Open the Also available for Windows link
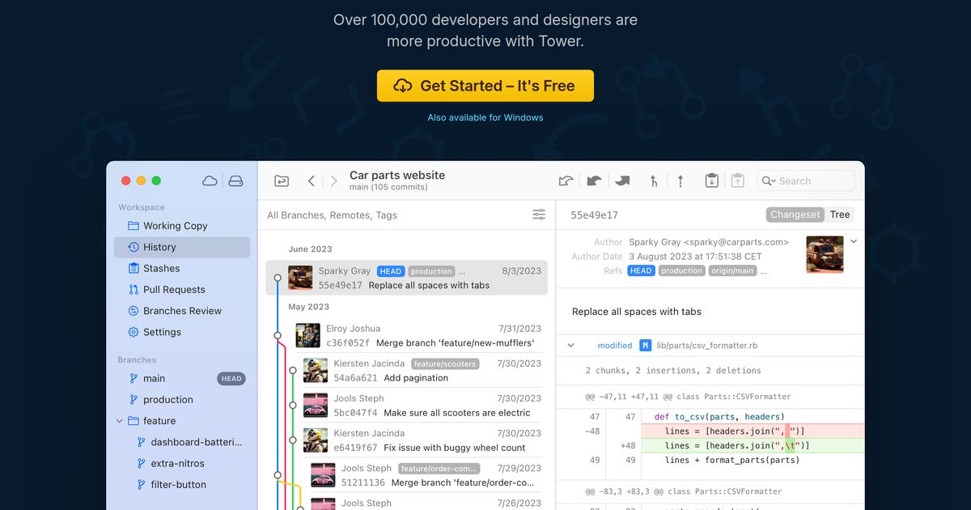The height and width of the screenshot is (510, 971). pyautogui.click(x=485, y=117)
